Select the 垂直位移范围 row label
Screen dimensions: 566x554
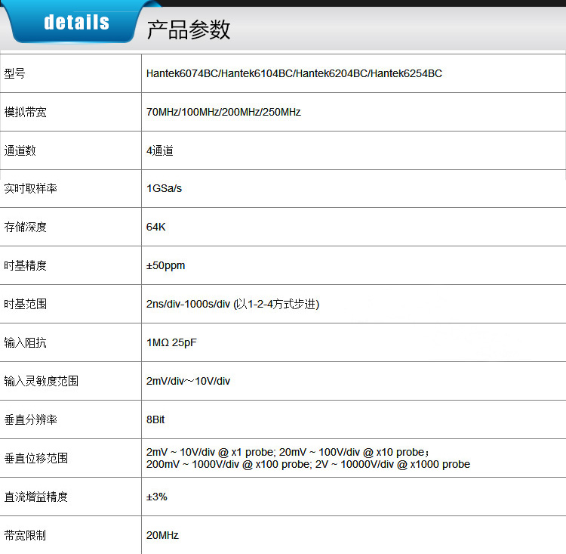(x=36, y=458)
